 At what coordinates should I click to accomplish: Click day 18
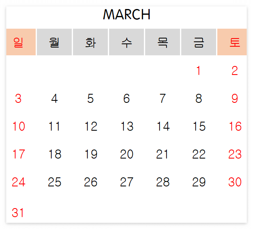pos(55,154)
